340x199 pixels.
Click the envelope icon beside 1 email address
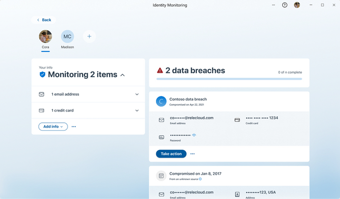point(41,94)
